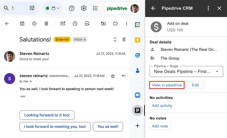The width and height of the screenshot is (227, 138).
Task: Open Steven Reinartz first message
Action: click(x=65, y=56)
